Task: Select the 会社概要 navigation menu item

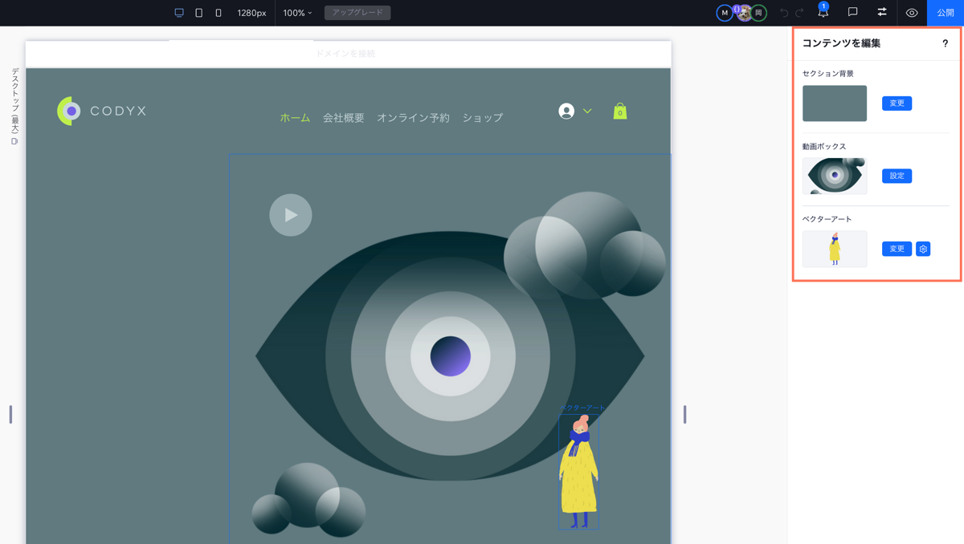Action: (x=343, y=118)
